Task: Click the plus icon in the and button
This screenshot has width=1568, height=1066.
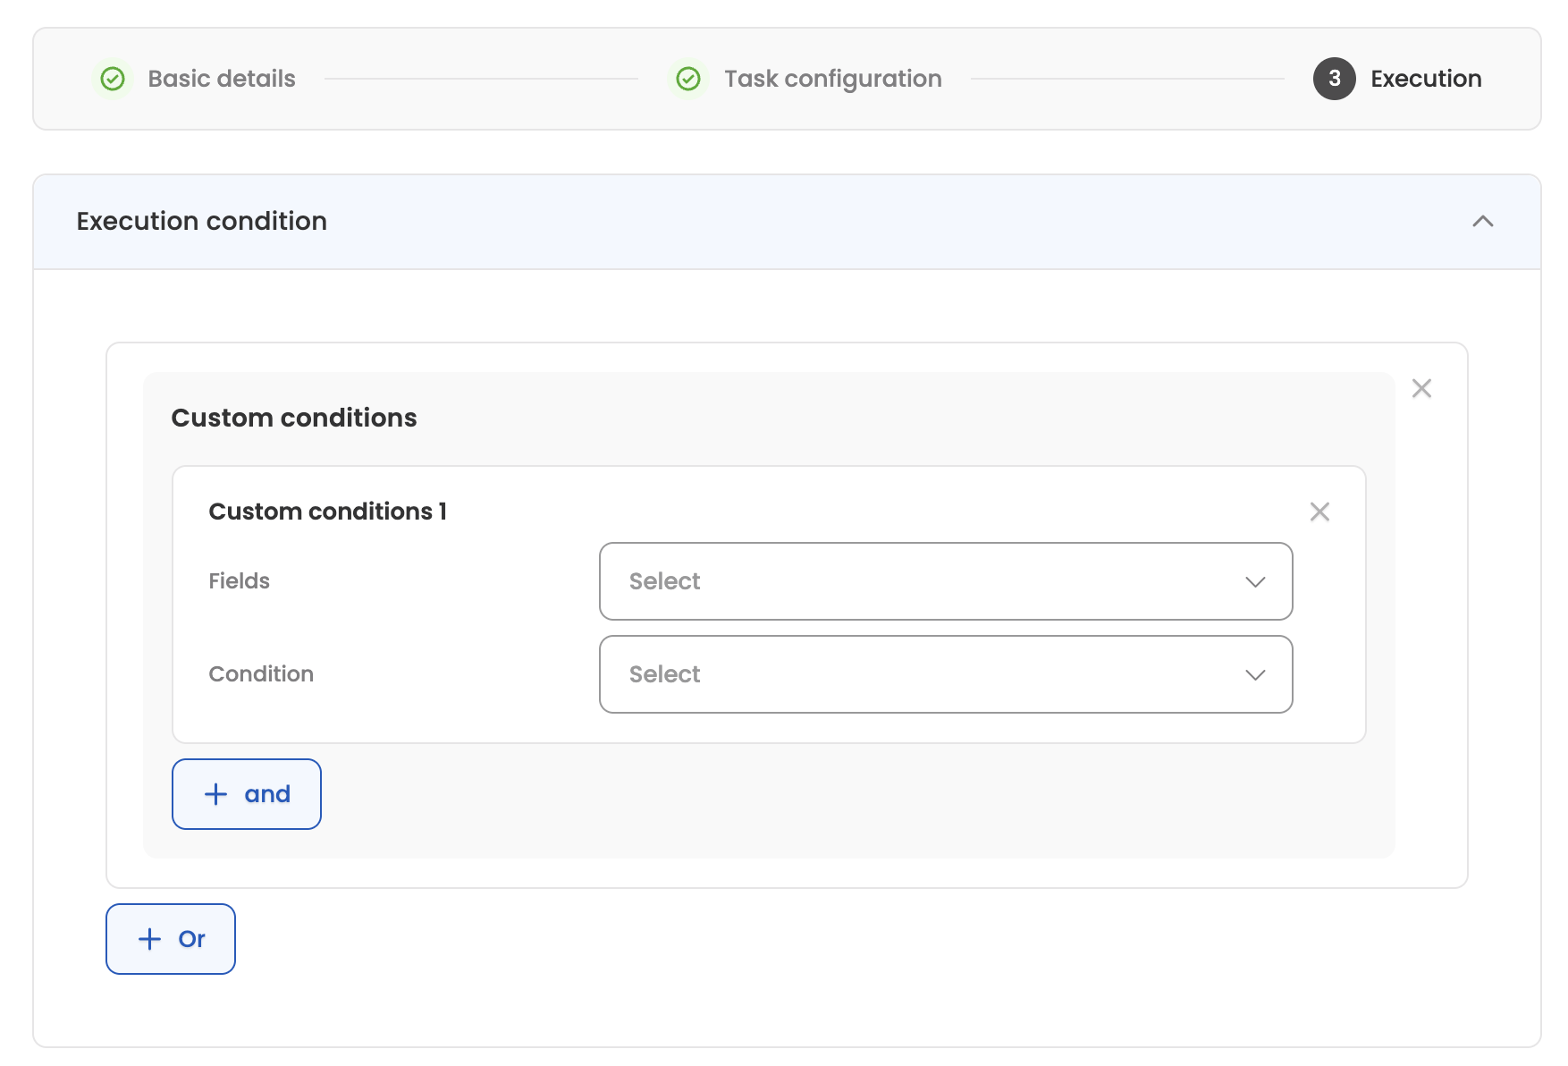Action: point(215,794)
